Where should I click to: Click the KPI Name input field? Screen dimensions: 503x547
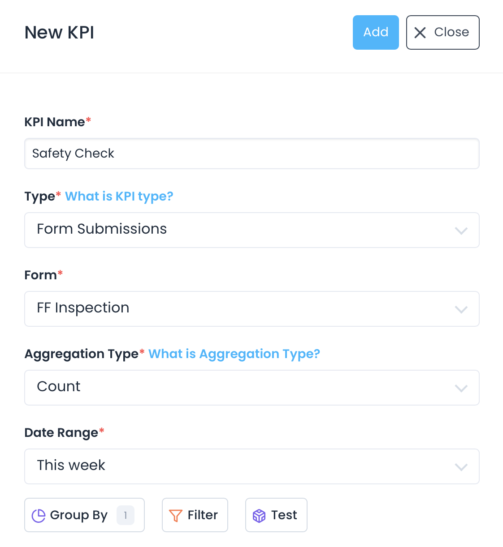(251, 154)
